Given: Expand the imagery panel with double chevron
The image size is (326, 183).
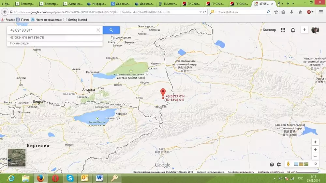Looking at the screenshot, I should 316,164.
